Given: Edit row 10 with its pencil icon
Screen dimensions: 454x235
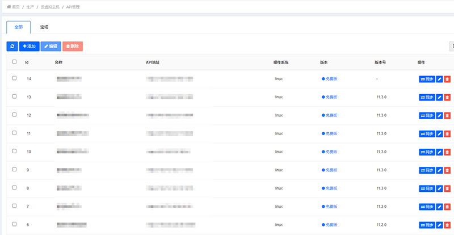Looking at the screenshot, I should [x=439, y=152].
